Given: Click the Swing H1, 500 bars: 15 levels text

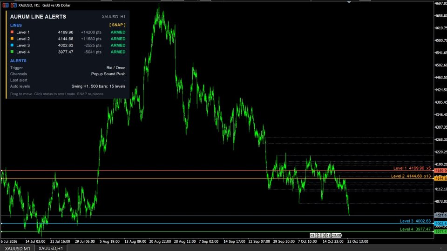Looking at the screenshot, I should (x=98, y=86).
